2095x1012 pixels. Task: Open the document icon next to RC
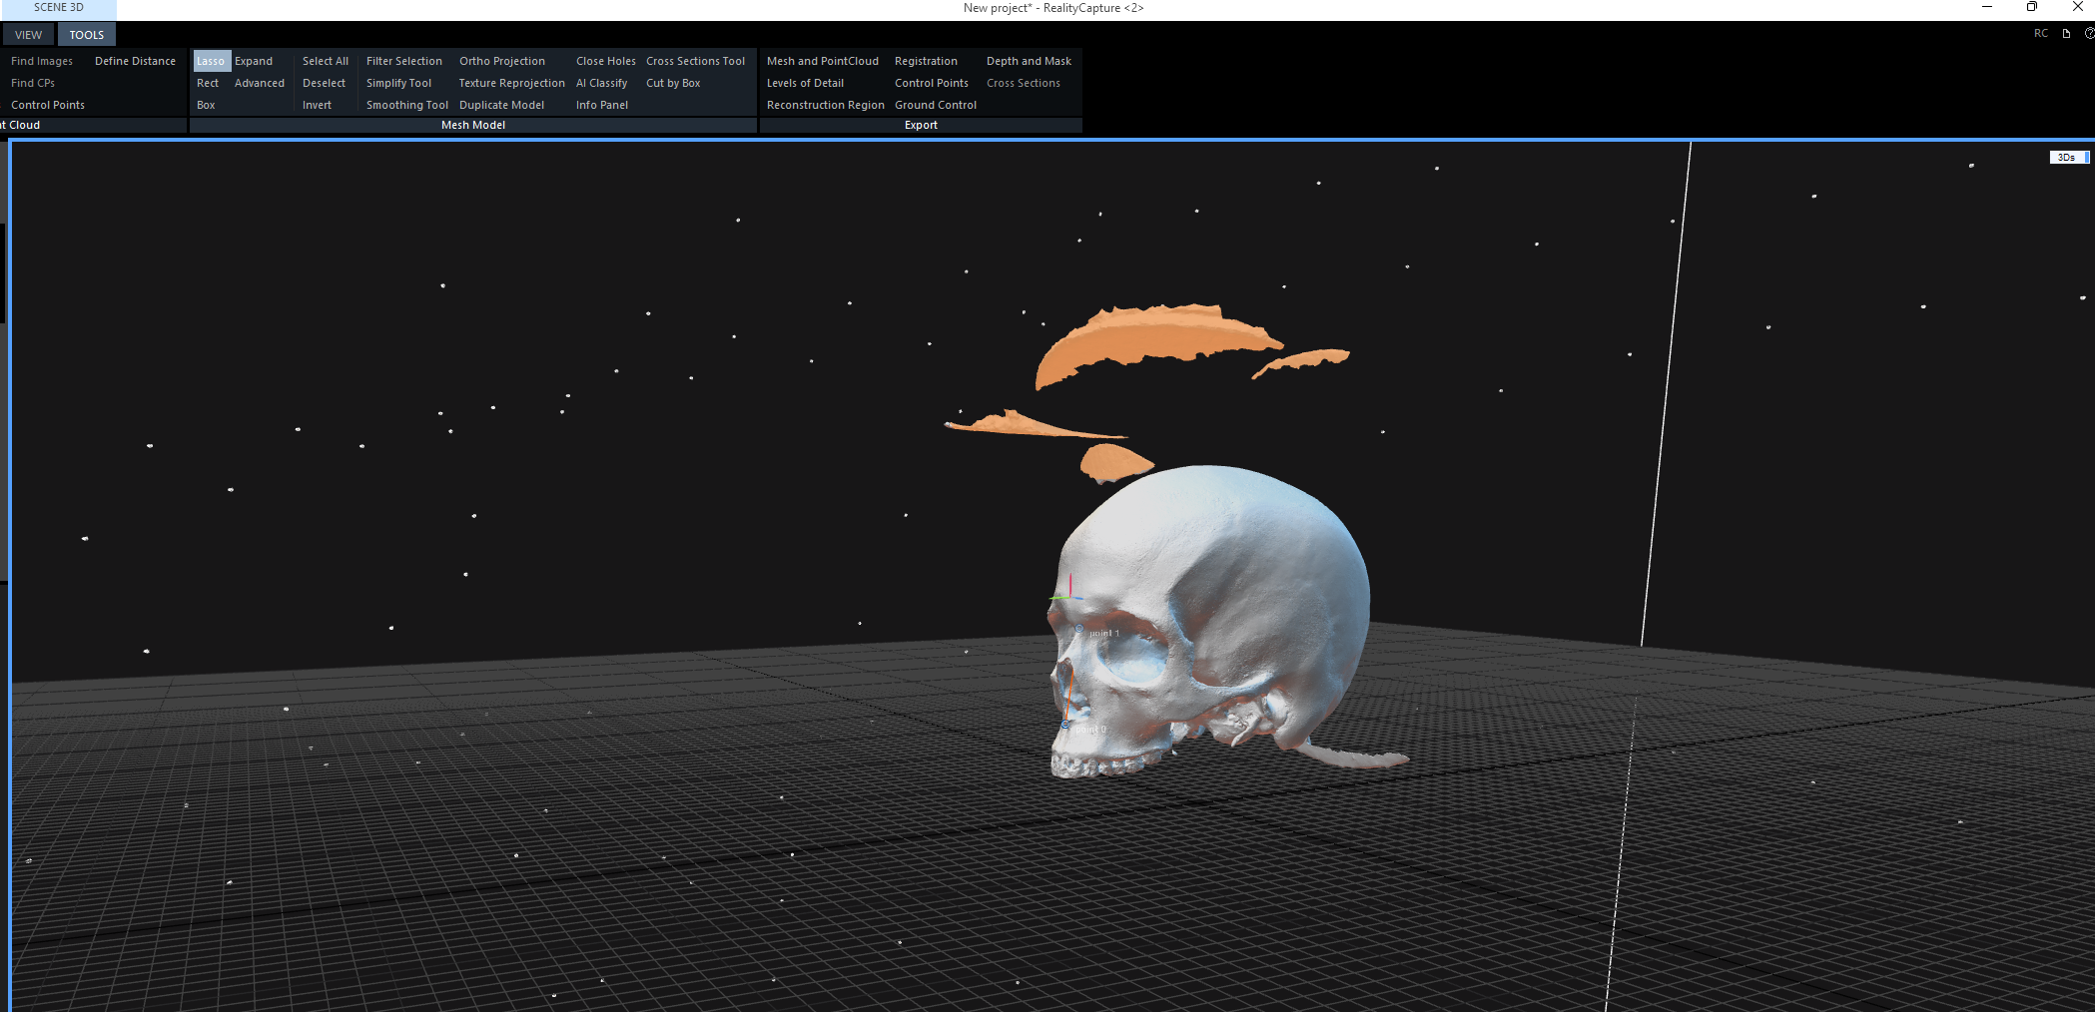pyautogui.click(x=2066, y=34)
